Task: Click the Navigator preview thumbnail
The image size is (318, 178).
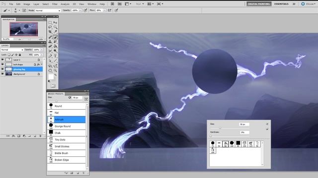Action: click(x=23, y=29)
